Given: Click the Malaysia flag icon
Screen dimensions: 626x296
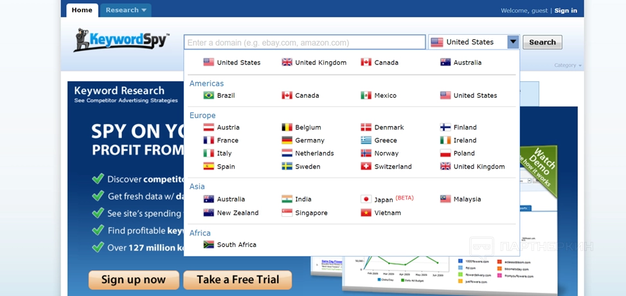Looking at the screenshot, I should pos(445,199).
